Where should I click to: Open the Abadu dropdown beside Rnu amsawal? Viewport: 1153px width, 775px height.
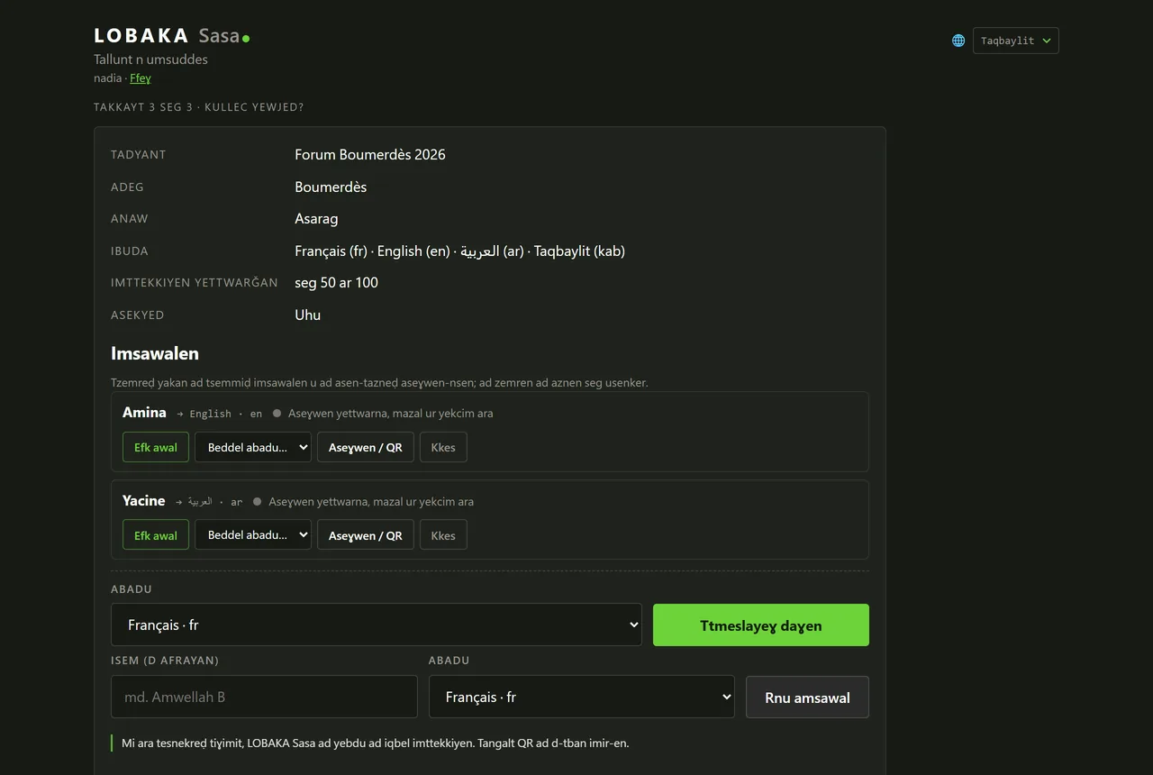coord(582,697)
